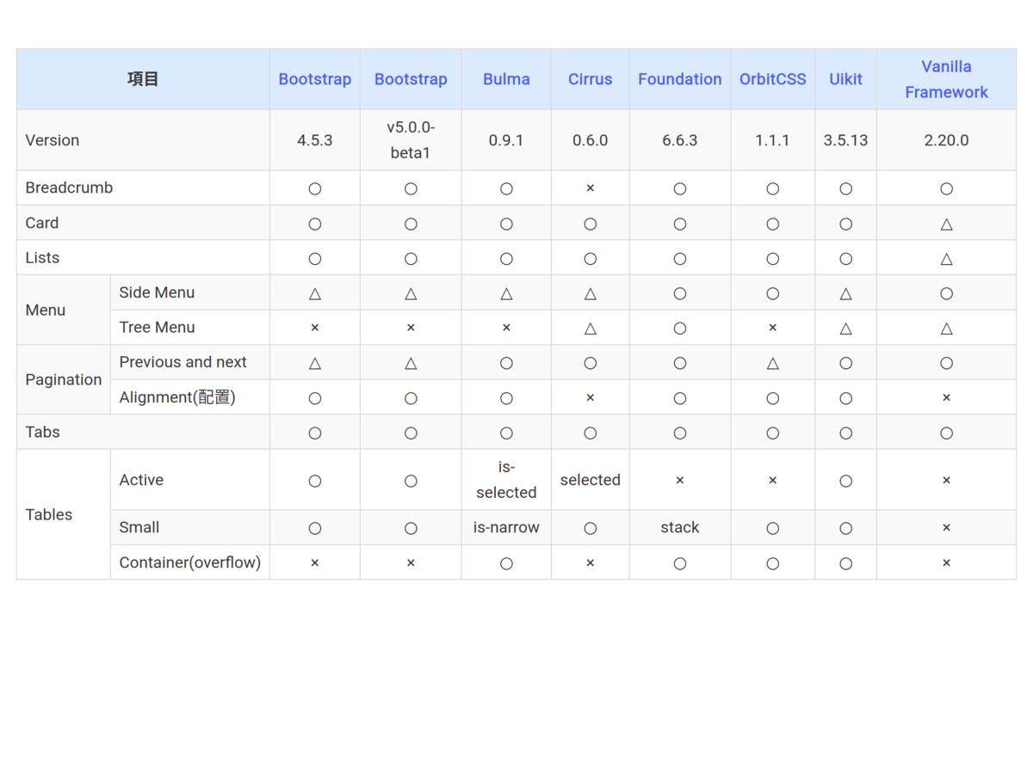Open the Cirrus header link

pos(591,79)
